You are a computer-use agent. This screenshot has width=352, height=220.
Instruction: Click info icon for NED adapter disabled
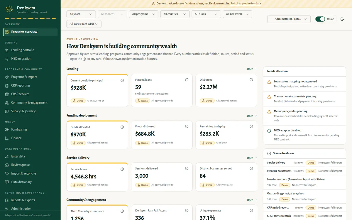[269, 131]
